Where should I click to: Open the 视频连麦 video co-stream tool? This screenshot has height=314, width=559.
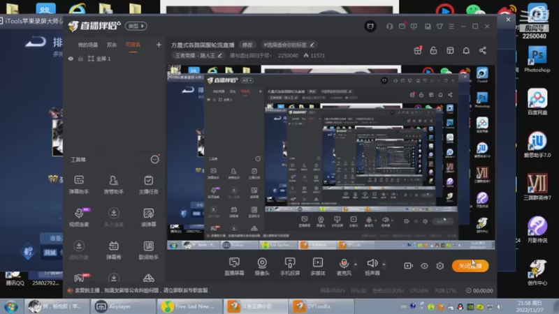pyautogui.click(x=79, y=217)
